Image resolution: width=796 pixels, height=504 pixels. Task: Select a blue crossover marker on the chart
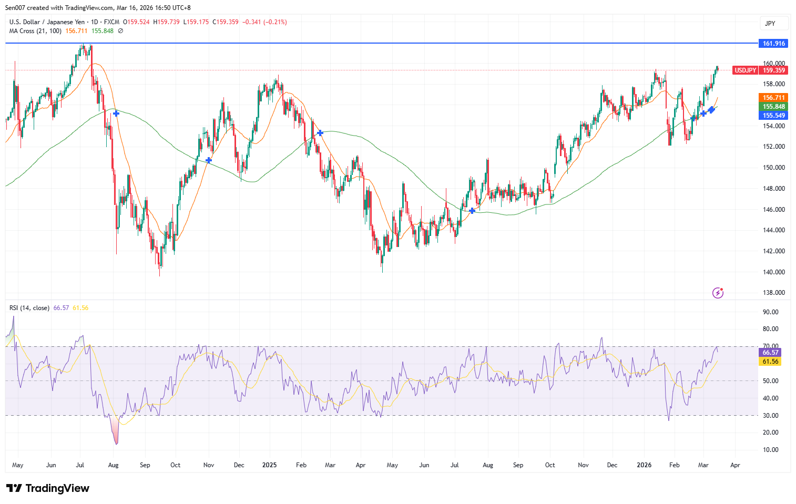[x=116, y=113]
